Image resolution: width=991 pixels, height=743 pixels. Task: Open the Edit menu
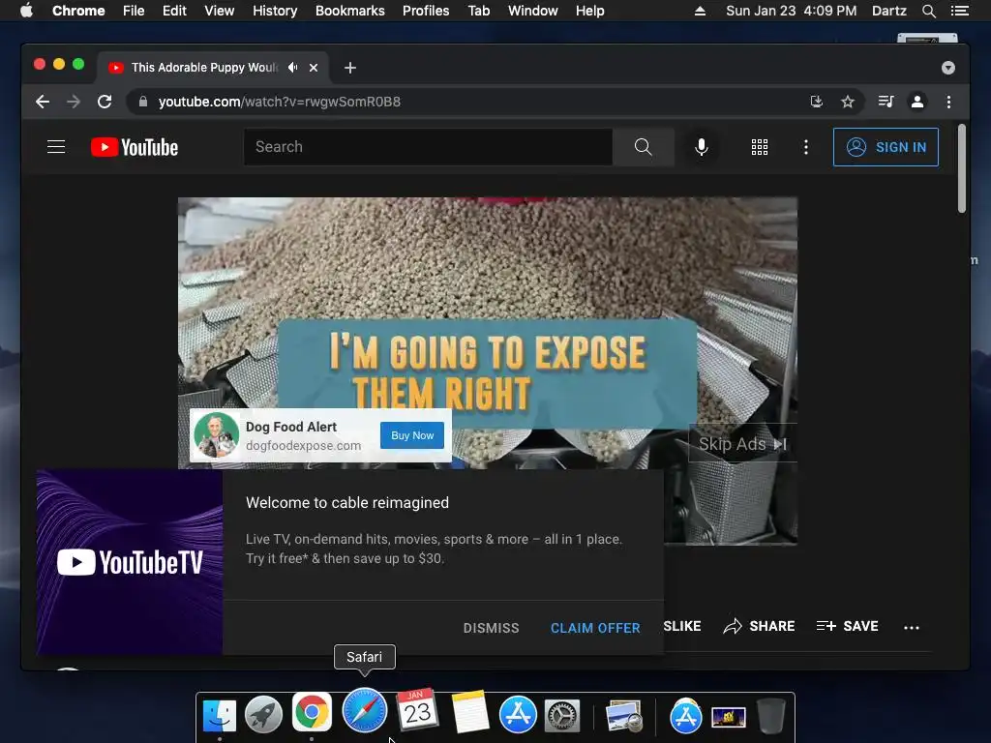[x=174, y=11]
